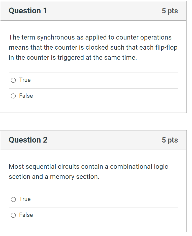Image resolution: width=192 pixels, height=236 pixels.
Task: Click inside the Question 1 card body
Action: click(93, 65)
